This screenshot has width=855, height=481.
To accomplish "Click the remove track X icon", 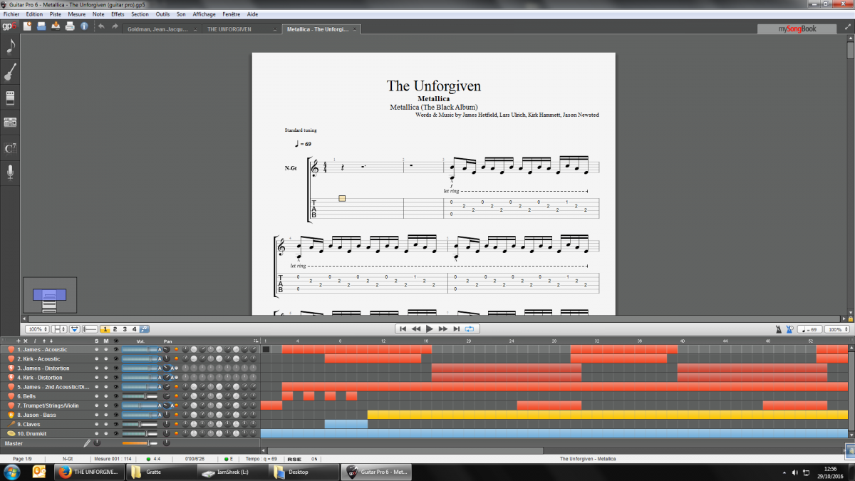I will point(26,341).
